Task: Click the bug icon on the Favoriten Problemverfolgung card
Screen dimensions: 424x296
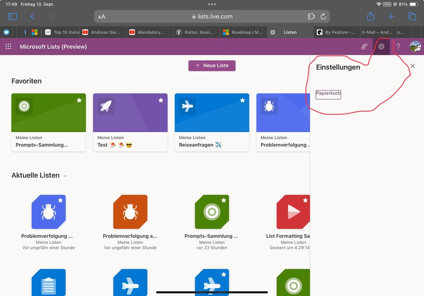Action: 269,106
